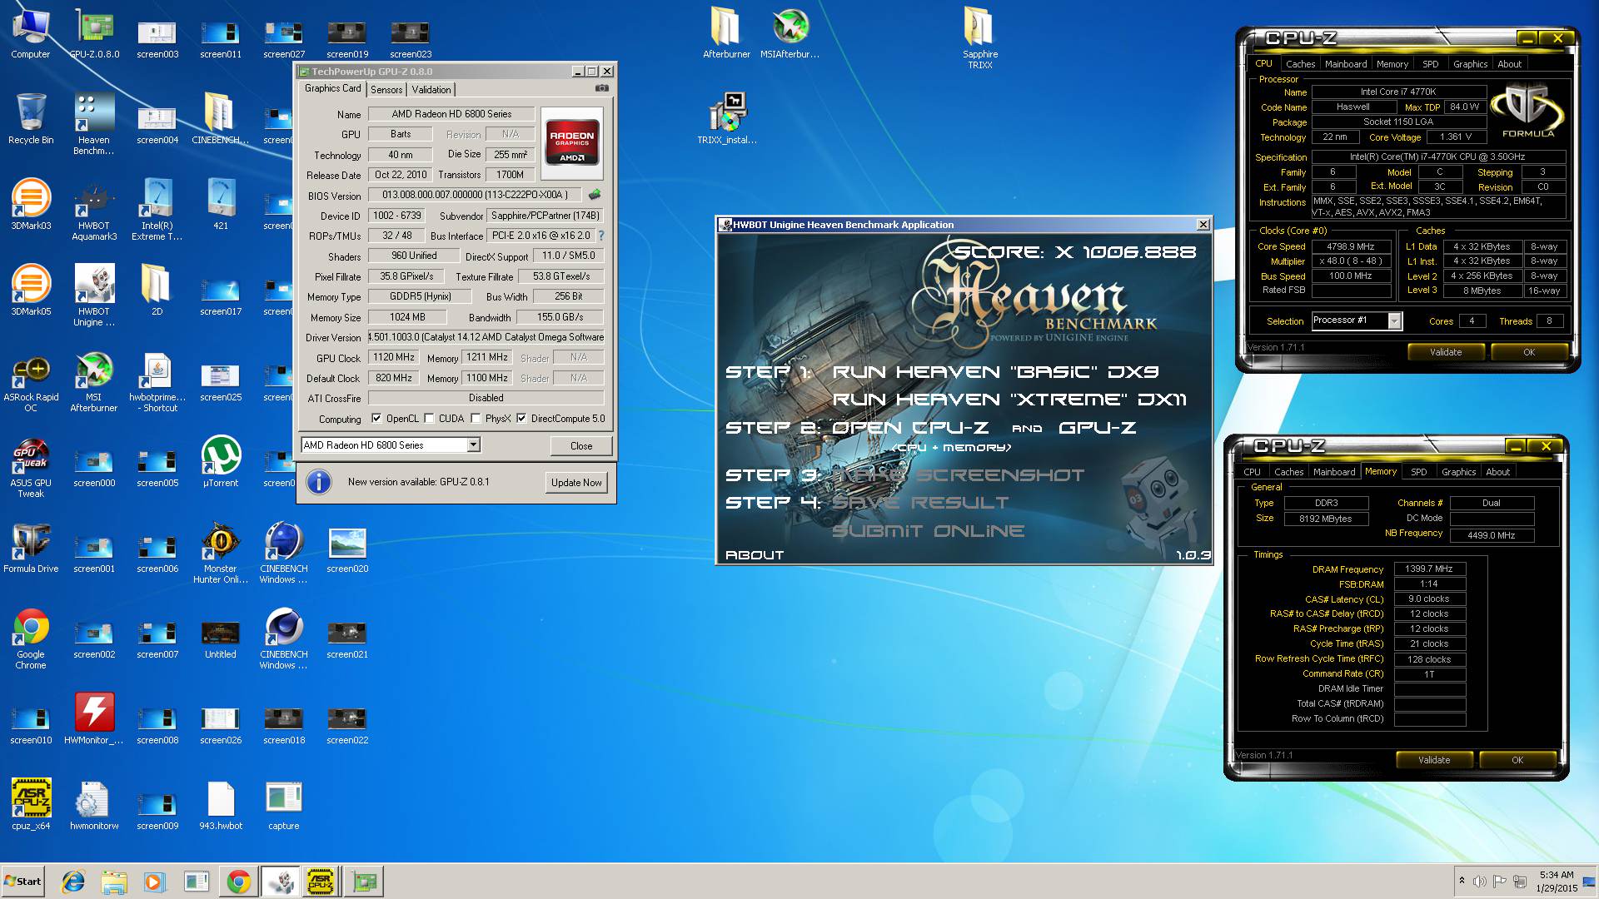The image size is (1599, 899).
Task: Click the GPU-Z screenshot camera icon
Action: tap(602, 88)
